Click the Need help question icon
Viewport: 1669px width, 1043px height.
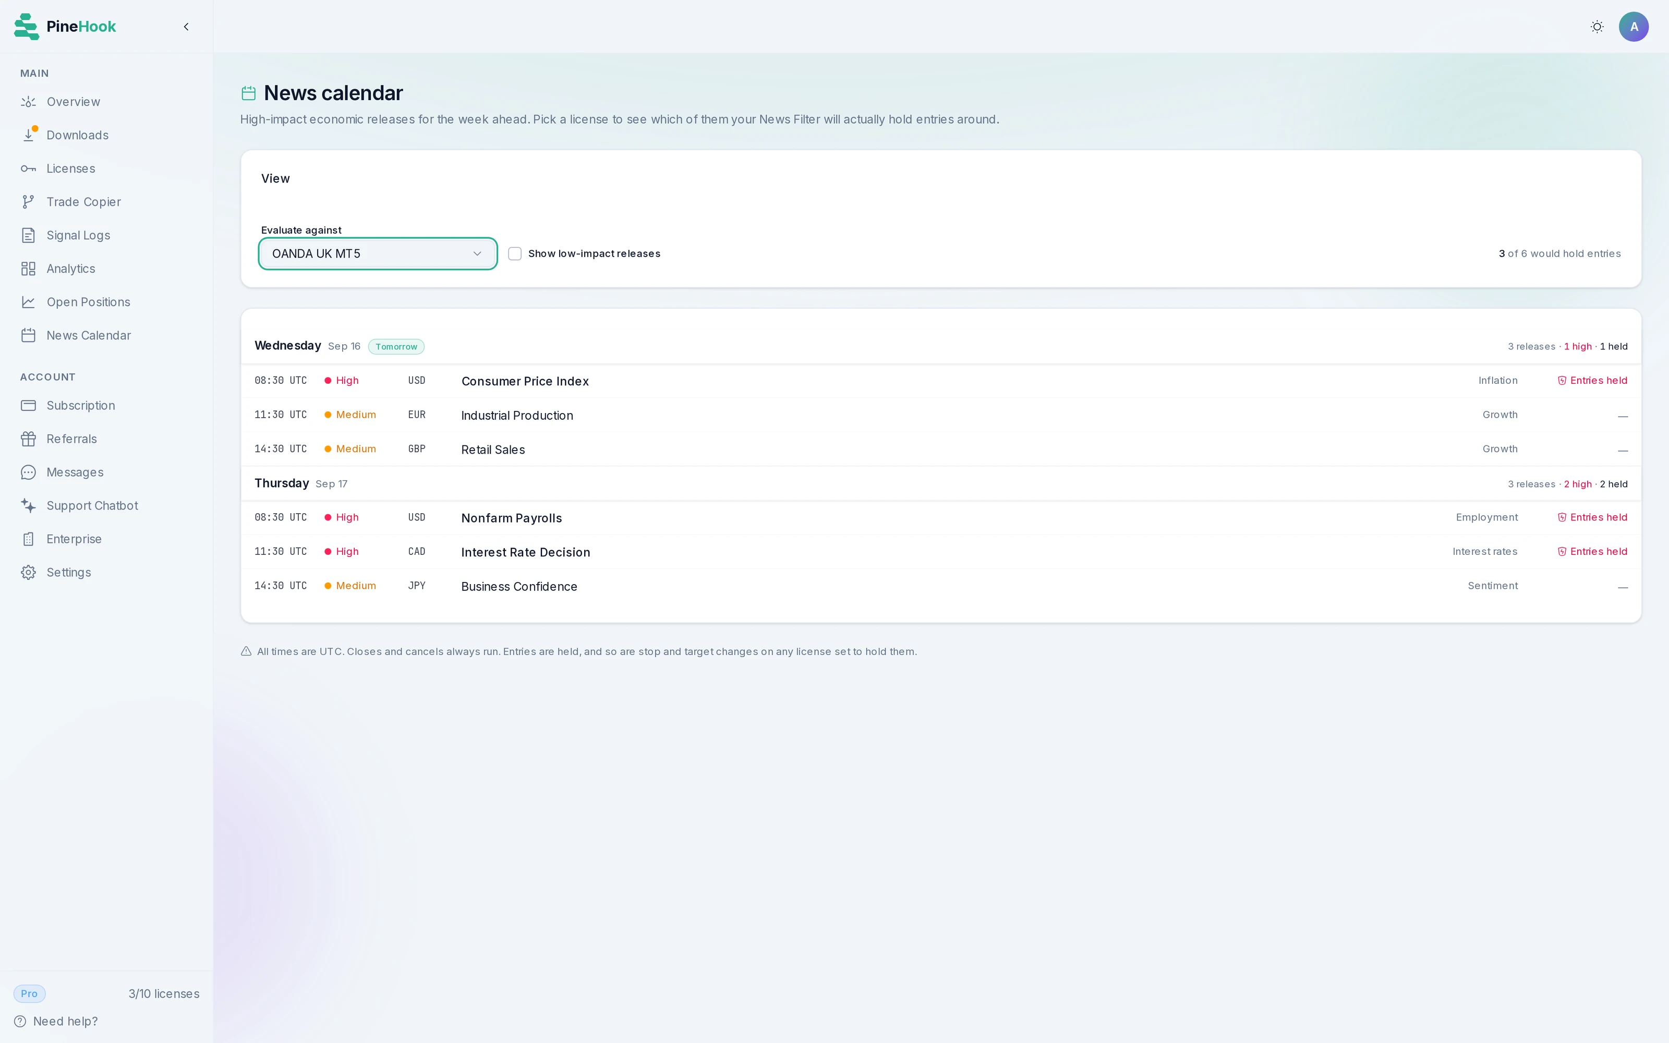20,1022
